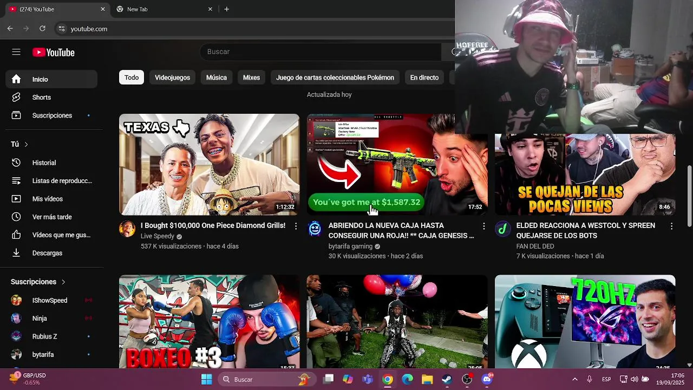This screenshot has height=390, width=693.
Task: Open the volume control in system tray
Action: [634, 379]
